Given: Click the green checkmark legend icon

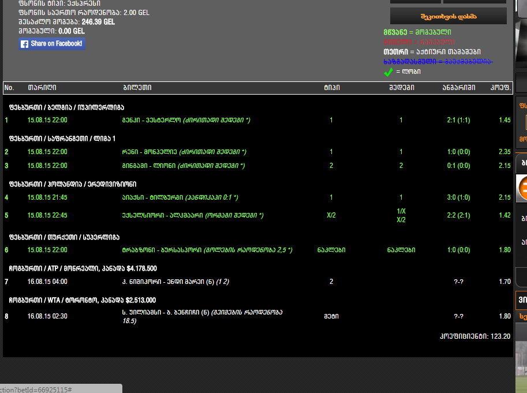Looking at the screenshot, I should [x=388, y=72].
